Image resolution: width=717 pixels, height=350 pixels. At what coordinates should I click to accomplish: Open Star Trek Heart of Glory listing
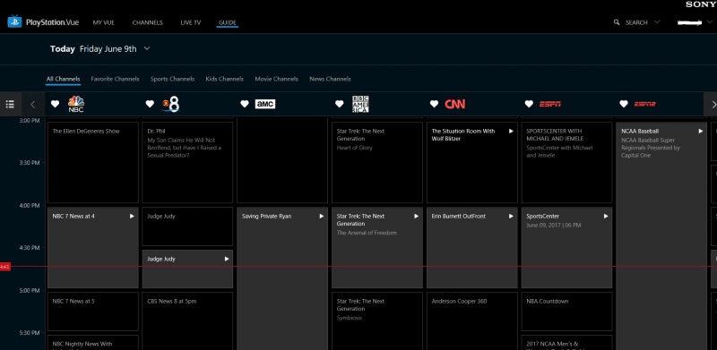click(377, 162)
